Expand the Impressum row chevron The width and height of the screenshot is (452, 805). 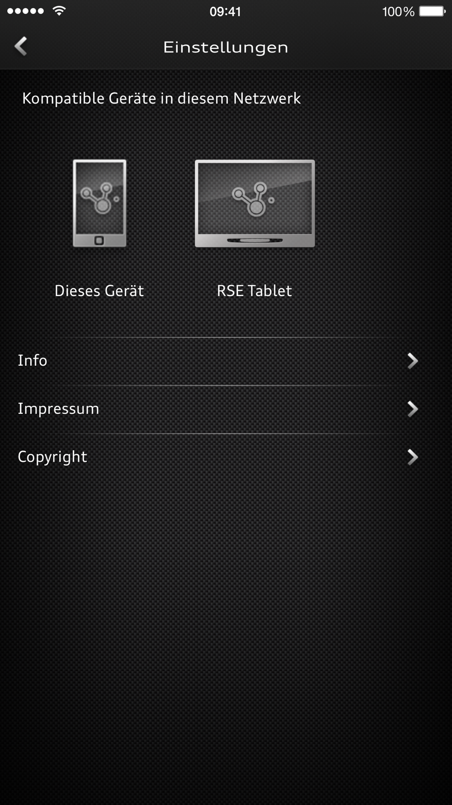pos(412,409)
